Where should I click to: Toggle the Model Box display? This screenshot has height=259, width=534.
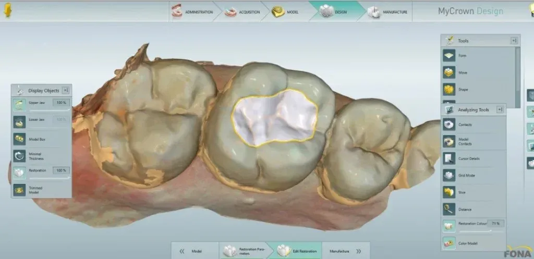tap(19, 139)
